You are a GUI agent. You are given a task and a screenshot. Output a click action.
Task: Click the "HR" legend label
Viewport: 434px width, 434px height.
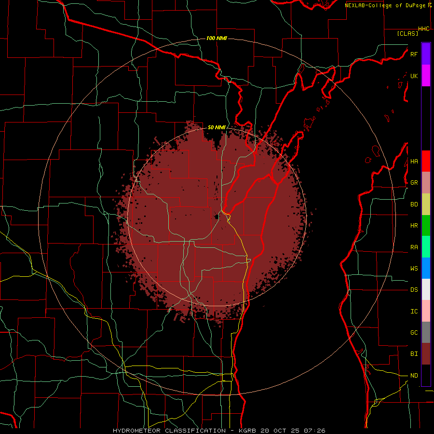point(414,226)
